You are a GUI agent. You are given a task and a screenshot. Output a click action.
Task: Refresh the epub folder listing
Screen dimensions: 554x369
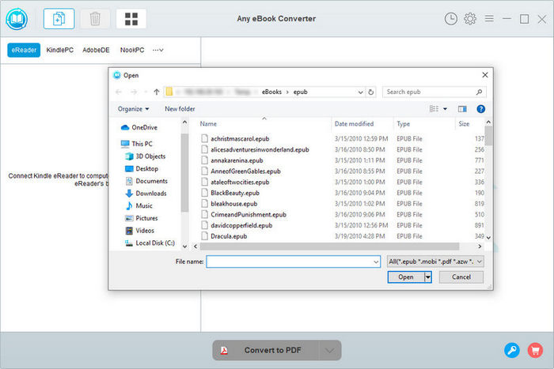pyautogui.click(x=372, y=92)
